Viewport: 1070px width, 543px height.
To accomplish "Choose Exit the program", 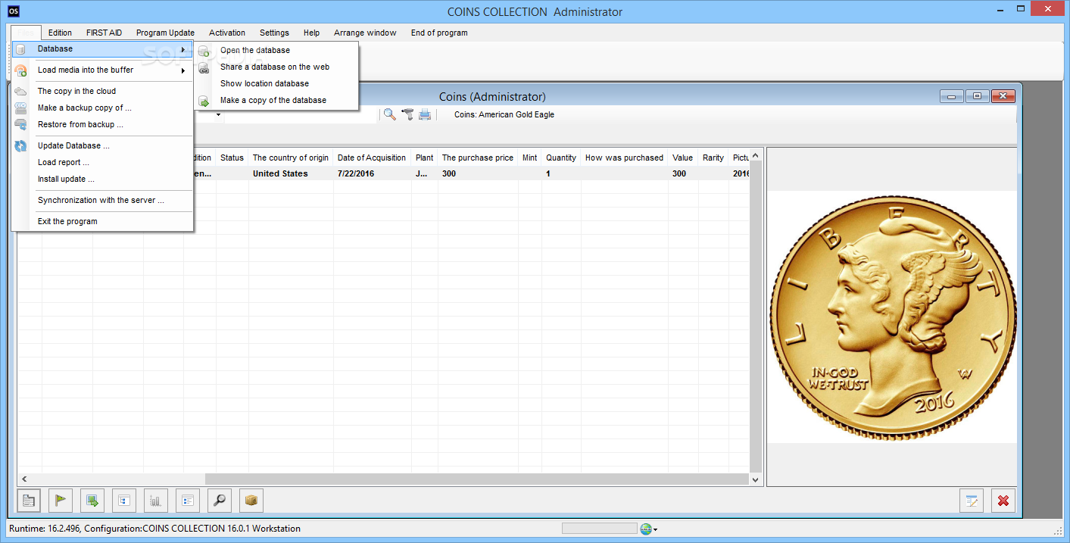I will click(x=67, y=221).
